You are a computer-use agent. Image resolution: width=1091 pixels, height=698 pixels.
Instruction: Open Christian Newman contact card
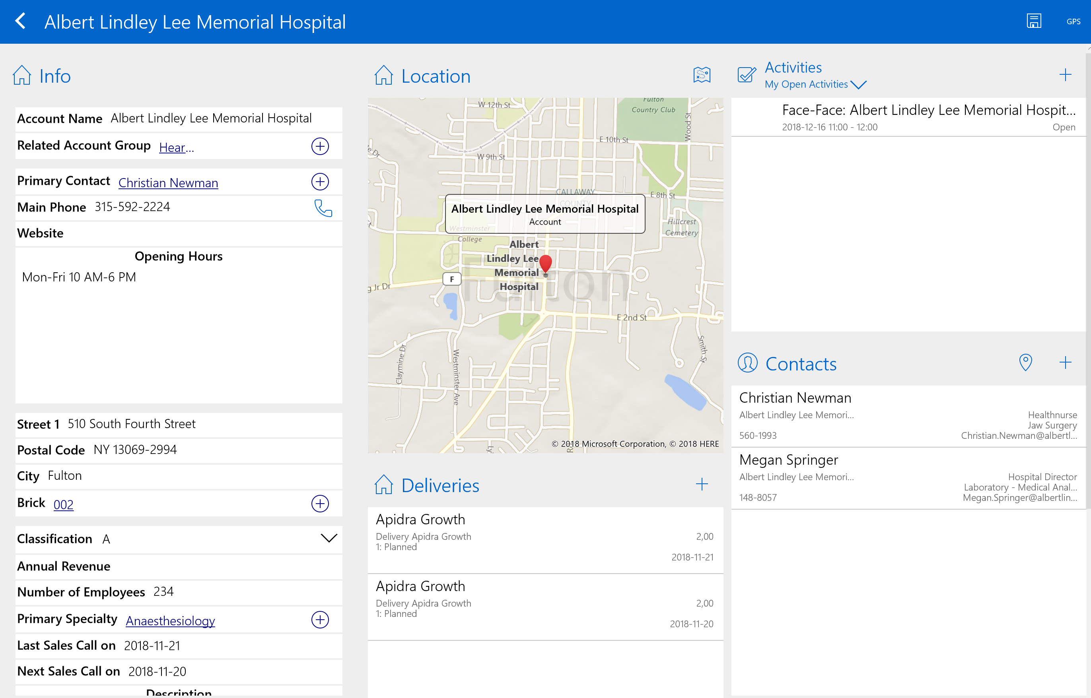click(908, 416)
